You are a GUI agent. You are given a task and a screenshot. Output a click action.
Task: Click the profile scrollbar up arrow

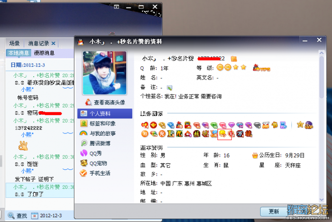click(322, 53)
